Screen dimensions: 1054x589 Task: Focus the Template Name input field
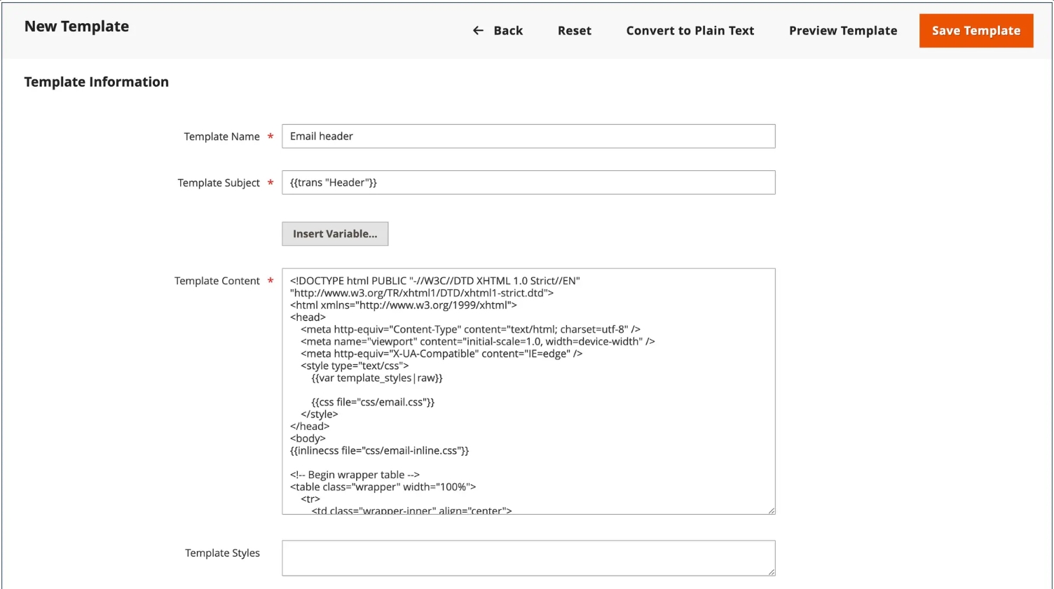[528, 136]
